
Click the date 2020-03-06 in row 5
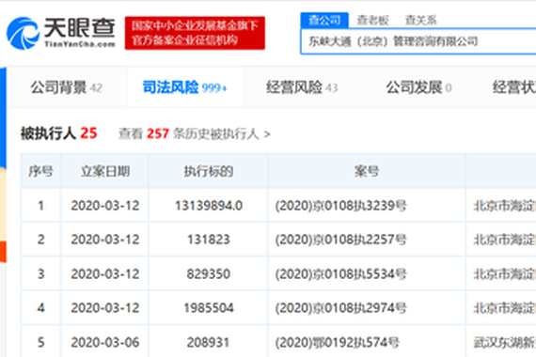pos(105,342)
